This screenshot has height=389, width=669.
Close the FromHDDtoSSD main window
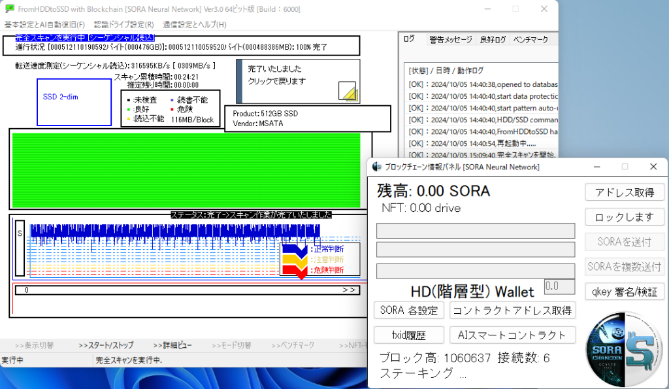[544, 9]
